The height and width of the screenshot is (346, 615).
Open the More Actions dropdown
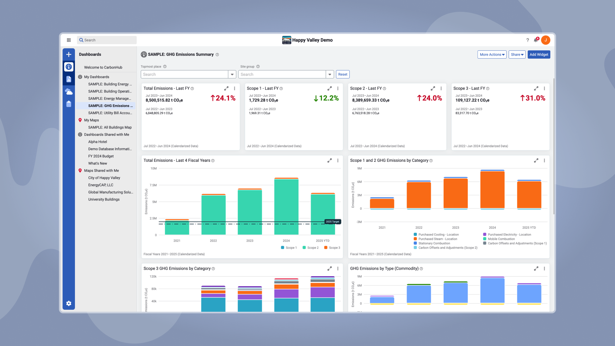click(492, 54)
